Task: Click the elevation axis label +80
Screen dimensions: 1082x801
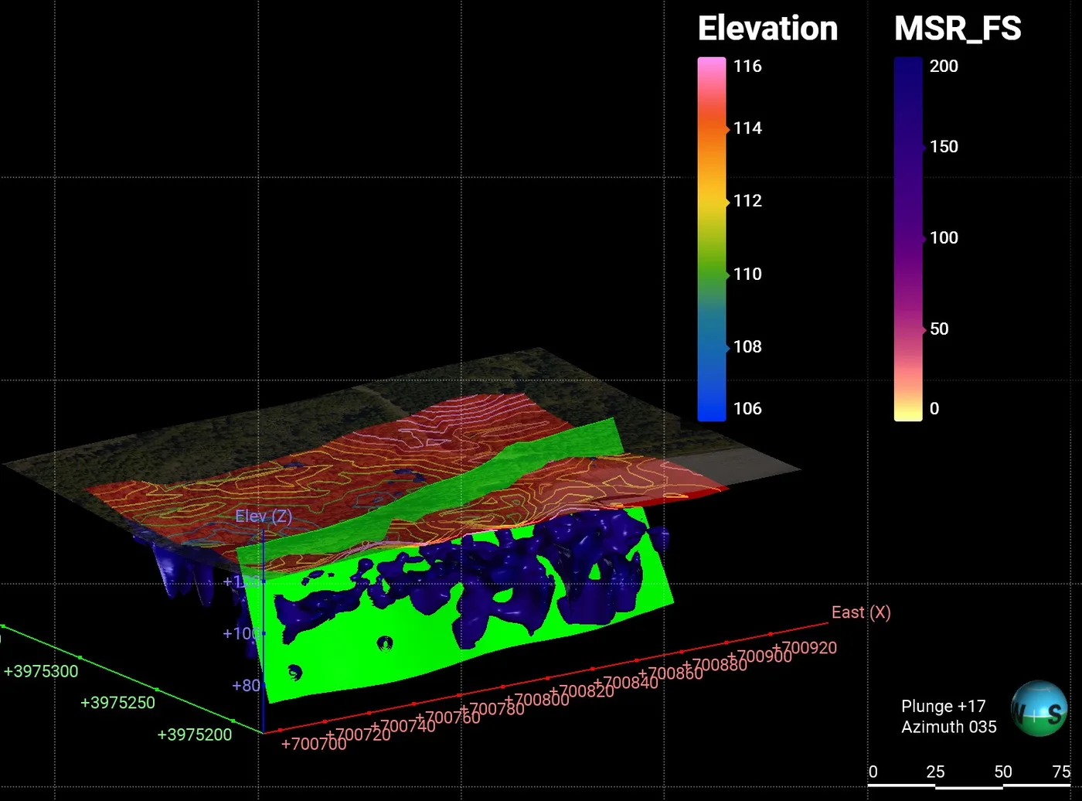Action: (247, 686)
